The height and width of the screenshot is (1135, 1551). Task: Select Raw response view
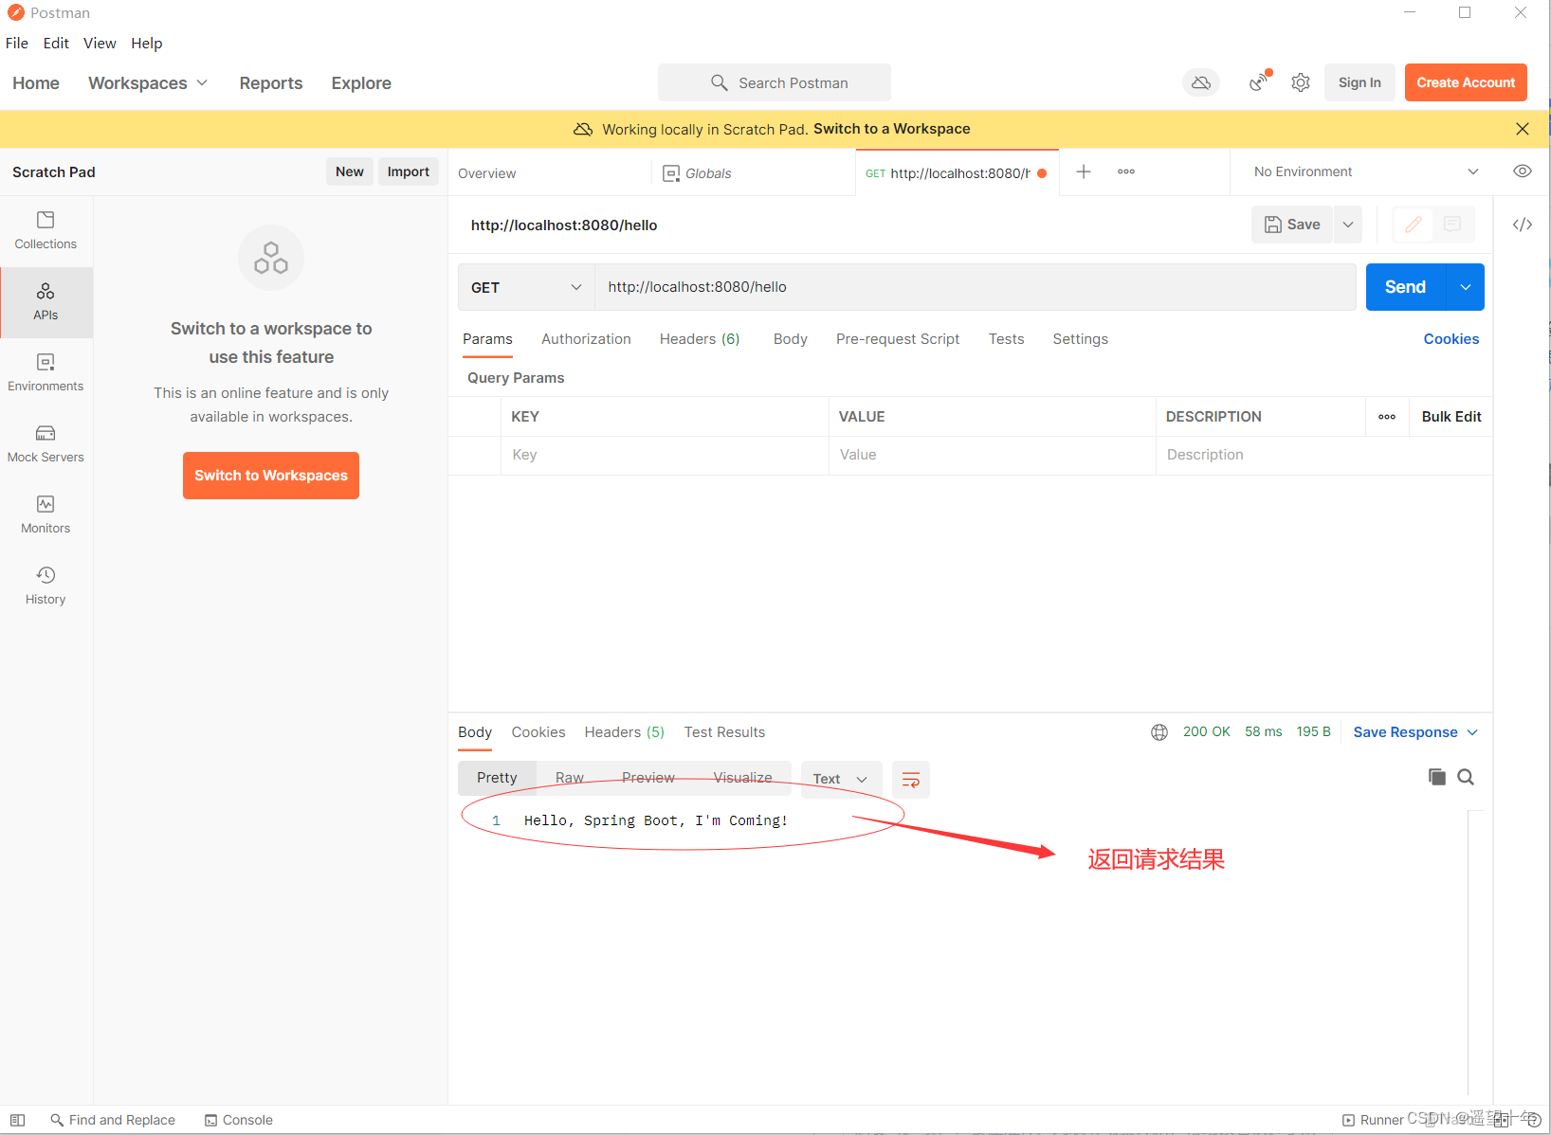[x=570, y=778]
